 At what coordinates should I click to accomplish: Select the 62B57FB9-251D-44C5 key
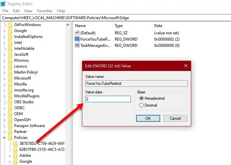click(x=42, y=149)
